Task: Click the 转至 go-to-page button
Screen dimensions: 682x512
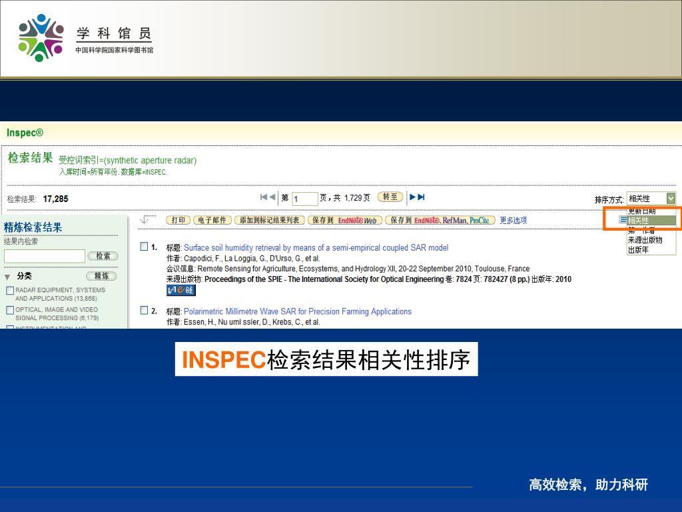Action: [390, 197]
